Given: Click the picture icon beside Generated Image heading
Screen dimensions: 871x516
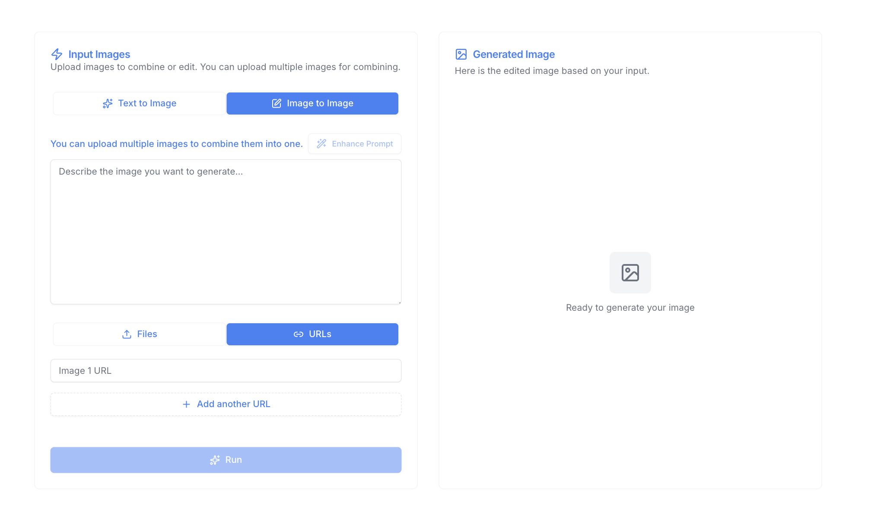Looking at the screenshot, I should click(461, 54).
